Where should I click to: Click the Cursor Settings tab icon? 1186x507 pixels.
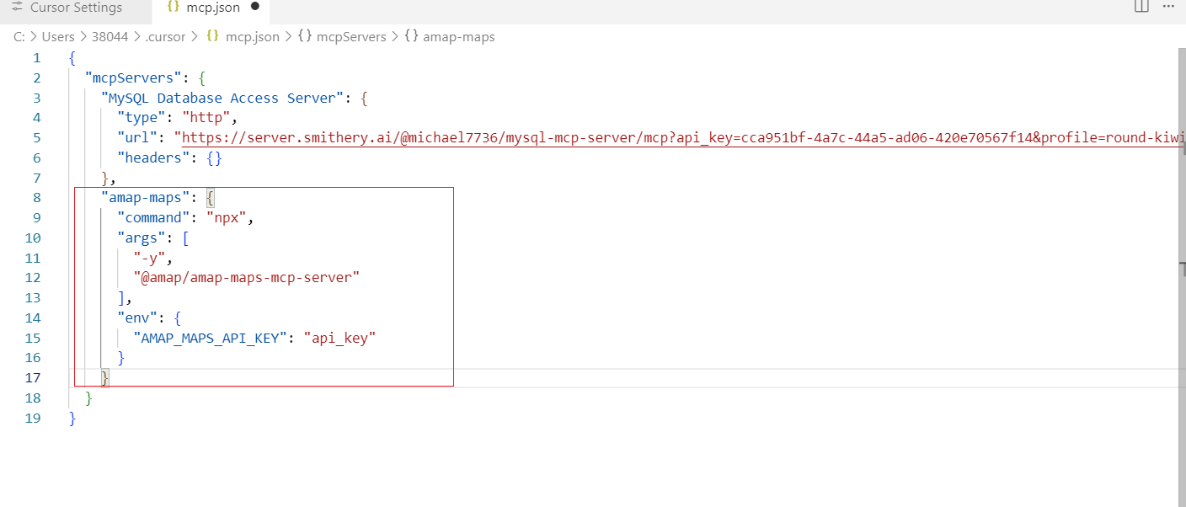click(17, 7)
